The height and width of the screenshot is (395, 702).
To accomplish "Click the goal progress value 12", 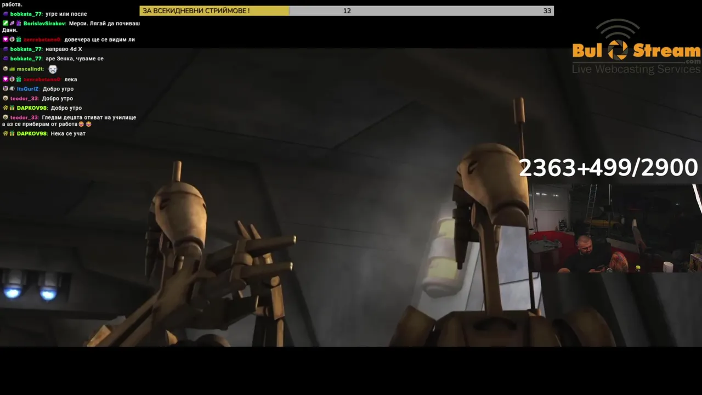I will 347,11.
